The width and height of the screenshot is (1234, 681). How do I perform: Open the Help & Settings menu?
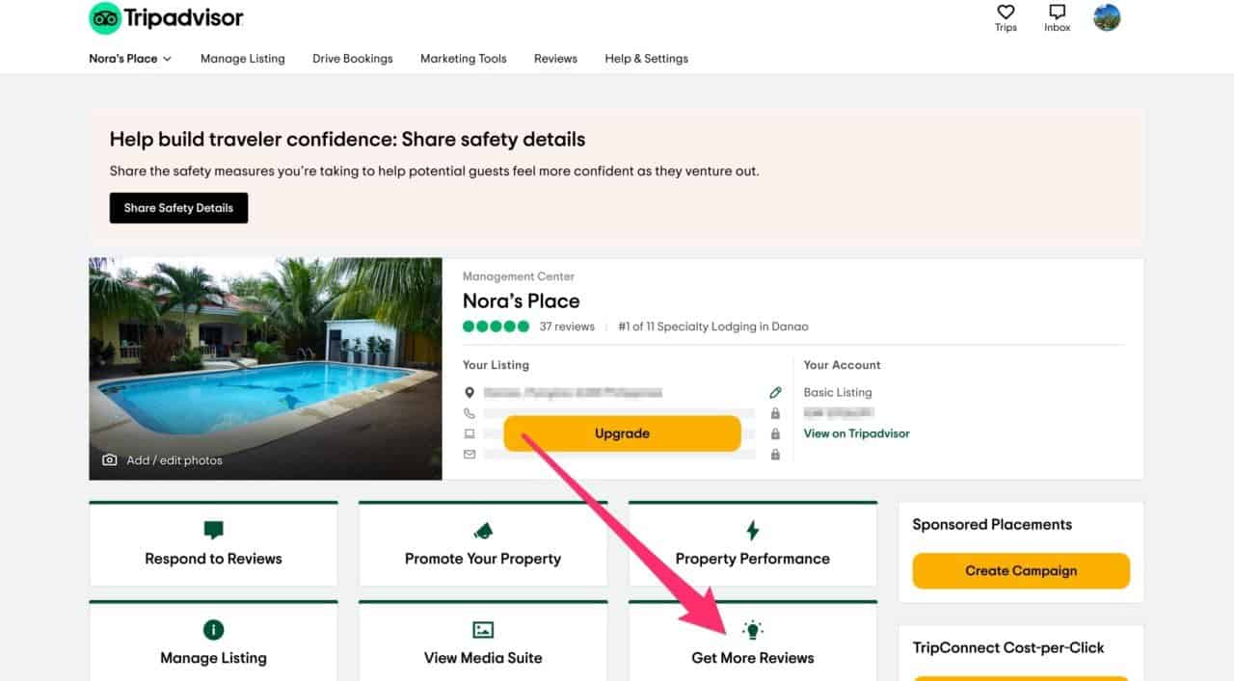(x=647, y=59)
